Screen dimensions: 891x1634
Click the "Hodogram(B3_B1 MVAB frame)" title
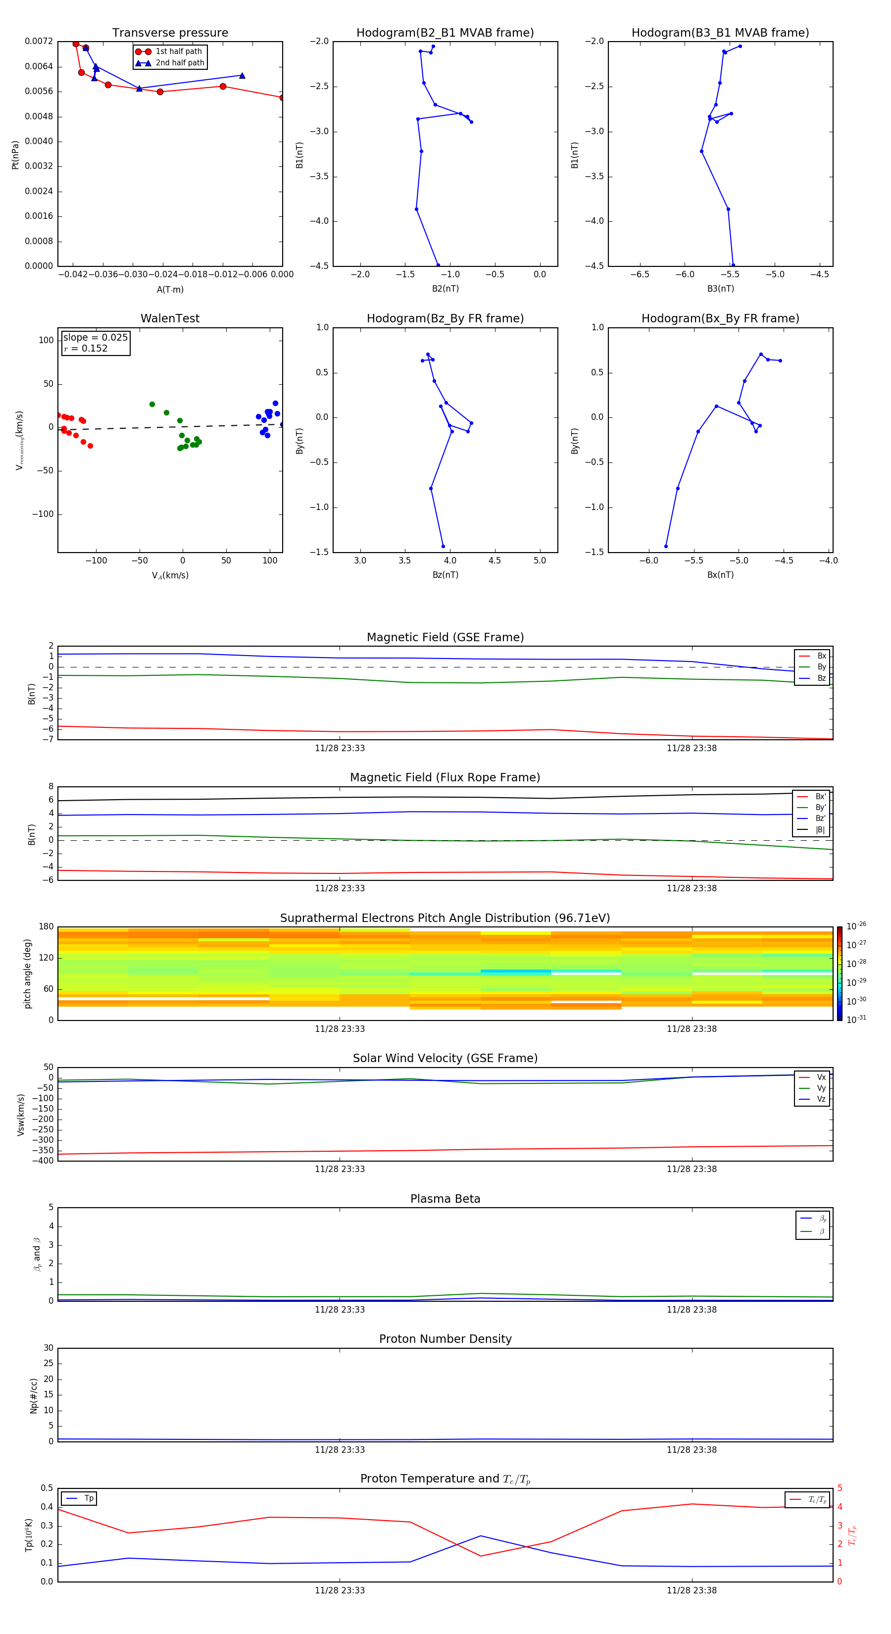[720, 33]
